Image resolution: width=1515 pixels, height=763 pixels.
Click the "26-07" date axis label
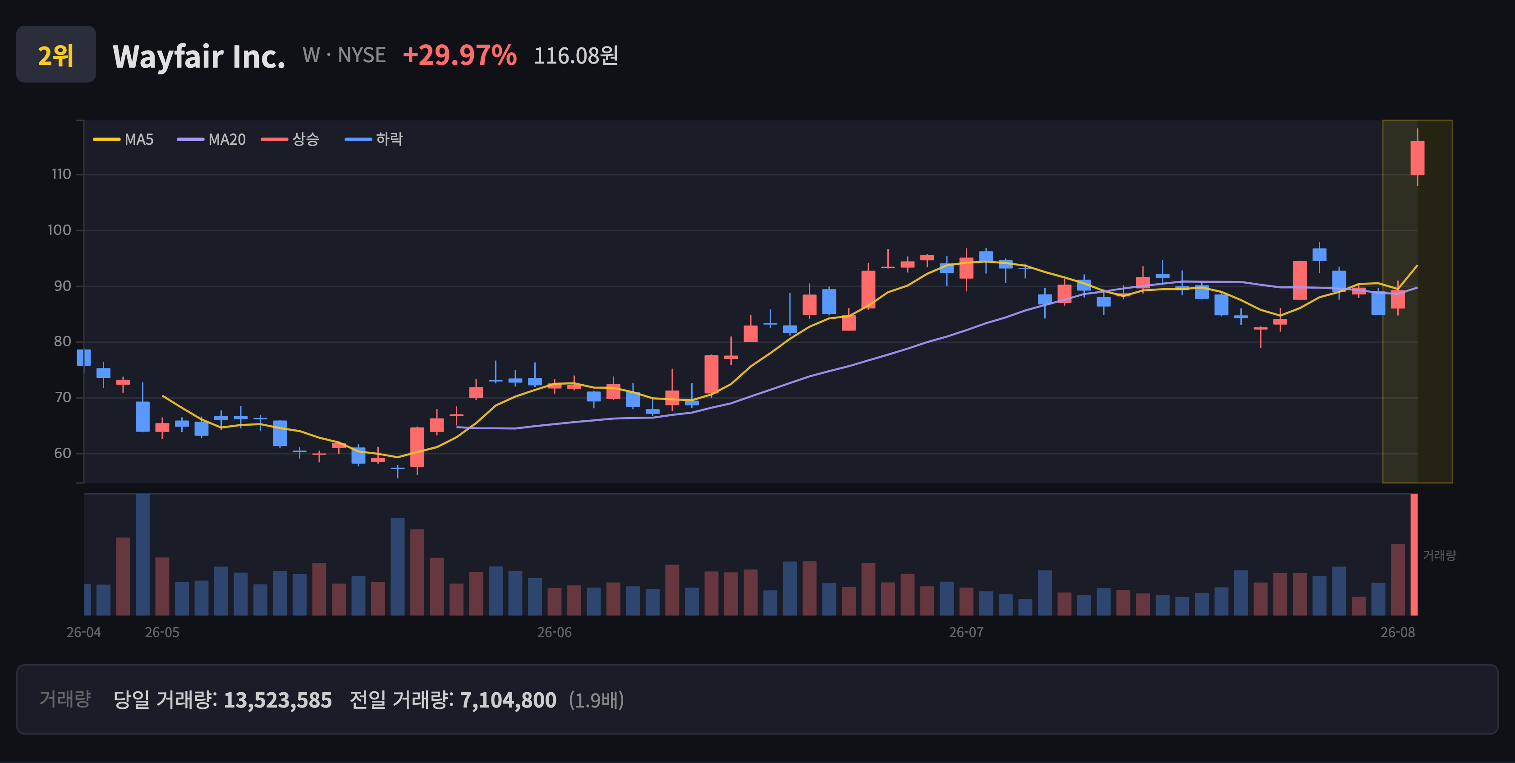pyautogui.click(x=966, y=632)
